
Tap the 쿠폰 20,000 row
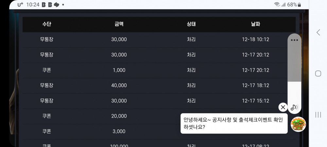click(159, 116)
